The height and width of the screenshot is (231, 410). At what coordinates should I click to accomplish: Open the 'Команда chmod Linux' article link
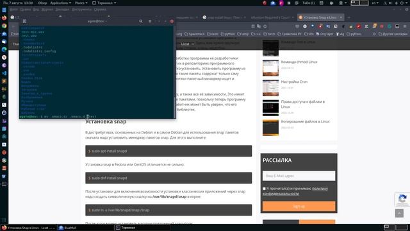[x=299, y=62]
